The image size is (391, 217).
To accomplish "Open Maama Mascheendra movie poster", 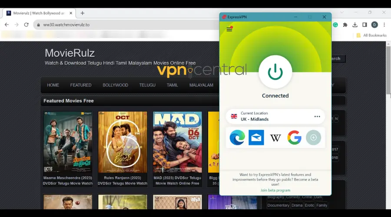I will (x=68, y=142).
